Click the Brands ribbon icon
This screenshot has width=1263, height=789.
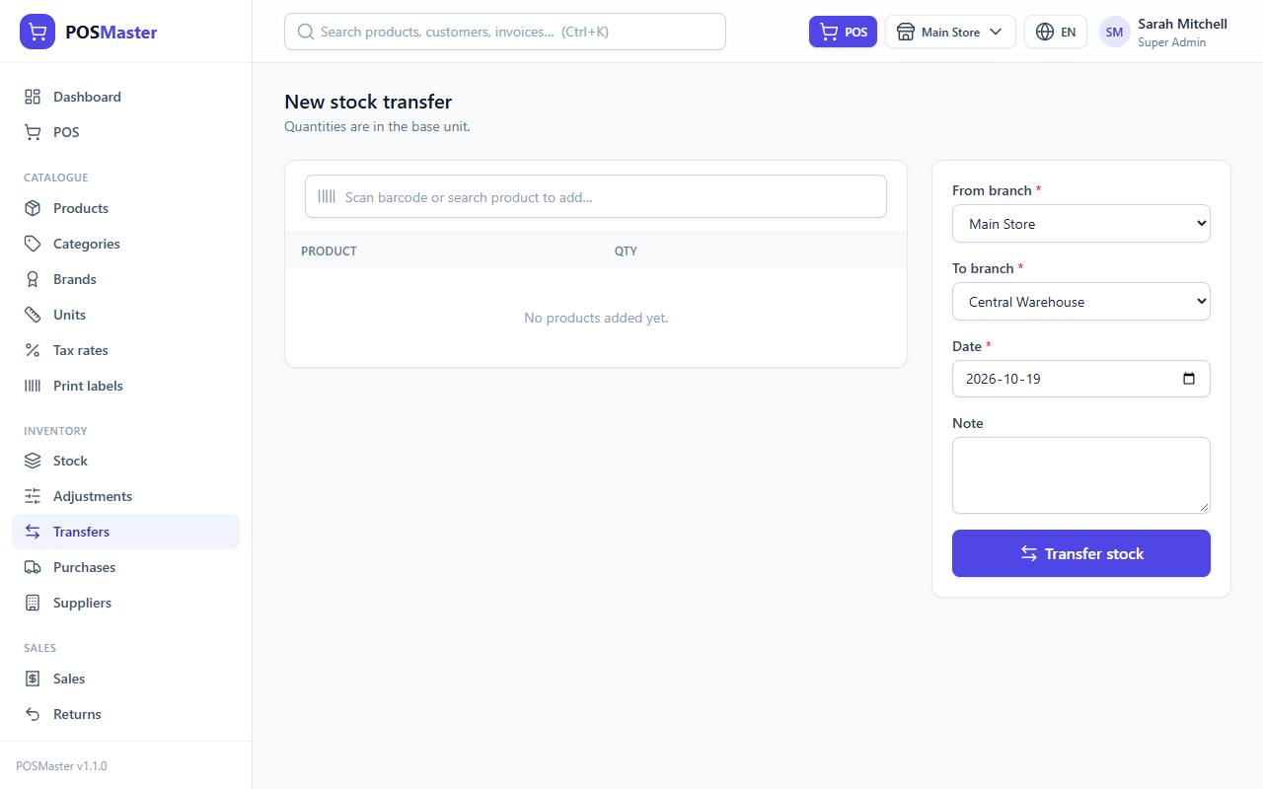(33, 279)
